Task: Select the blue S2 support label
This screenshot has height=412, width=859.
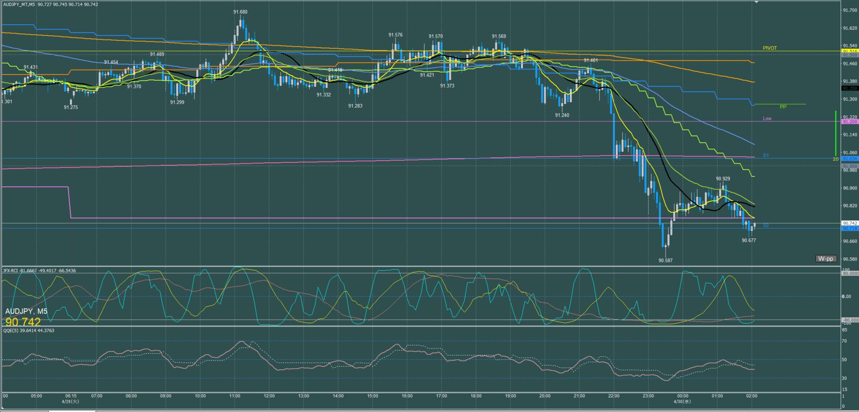Action: tap(766, 226)
